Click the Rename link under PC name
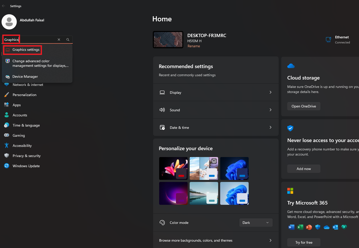 click(x=194, y=46)
